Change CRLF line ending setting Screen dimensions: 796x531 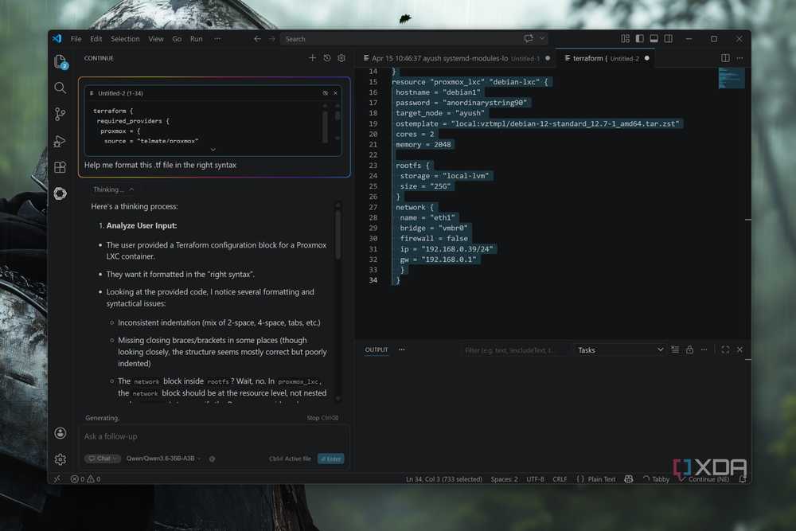coord(560,478)
